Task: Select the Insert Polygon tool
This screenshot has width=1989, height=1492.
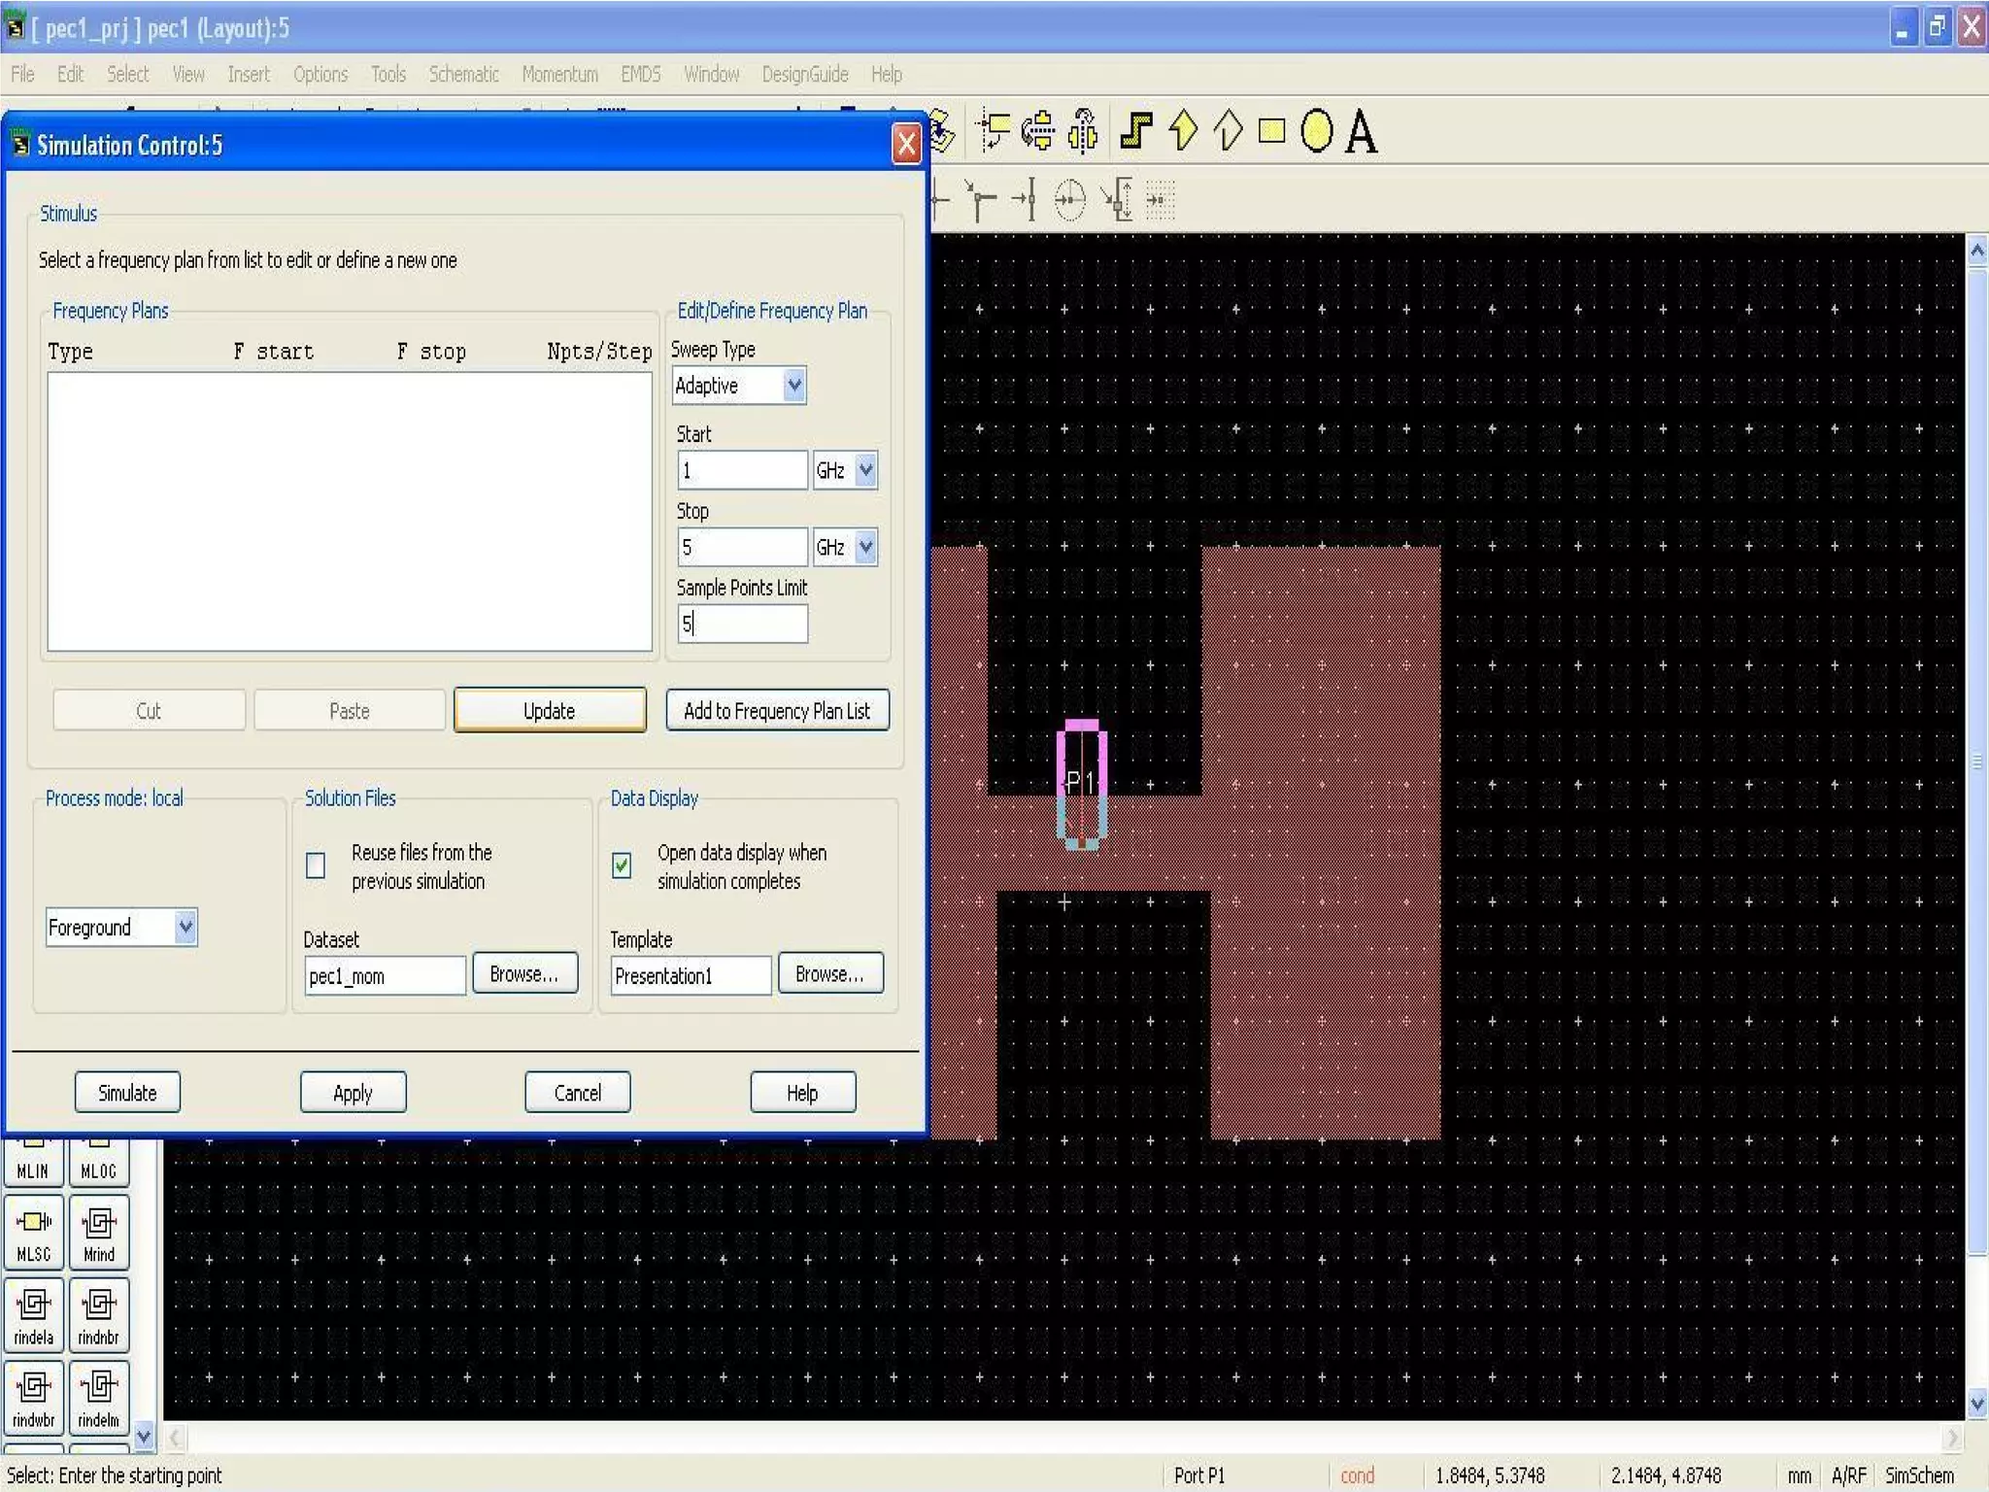Action: (1182, 130)
